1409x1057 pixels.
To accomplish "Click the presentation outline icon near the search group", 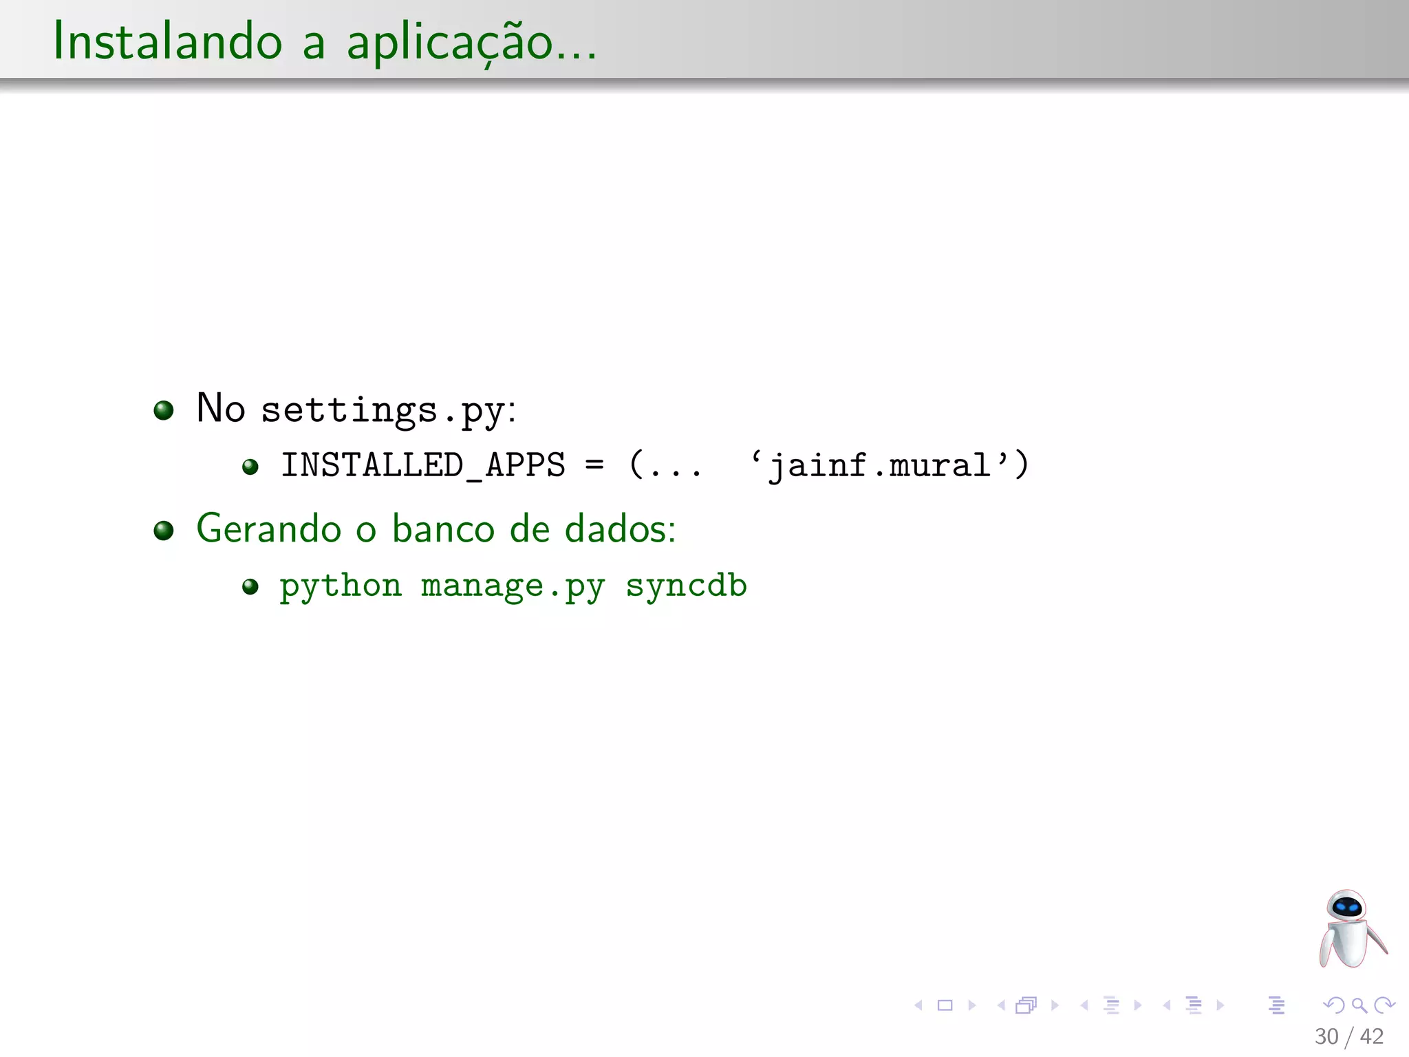I will tap(1277, 1005).
